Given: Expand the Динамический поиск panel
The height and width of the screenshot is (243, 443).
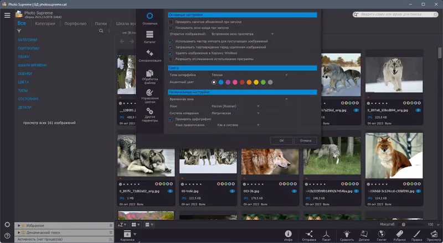Looking at the screenshot, I should [19, 233].
